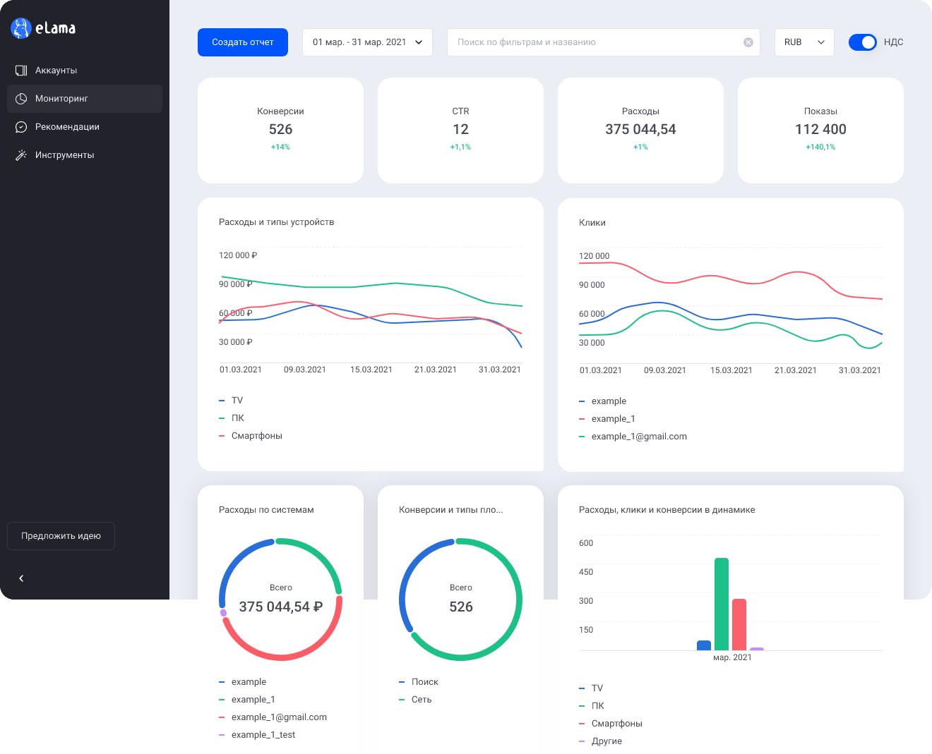Click the Аккаунты sidebar icon
The image size is (932, 754).
point(21,71)
